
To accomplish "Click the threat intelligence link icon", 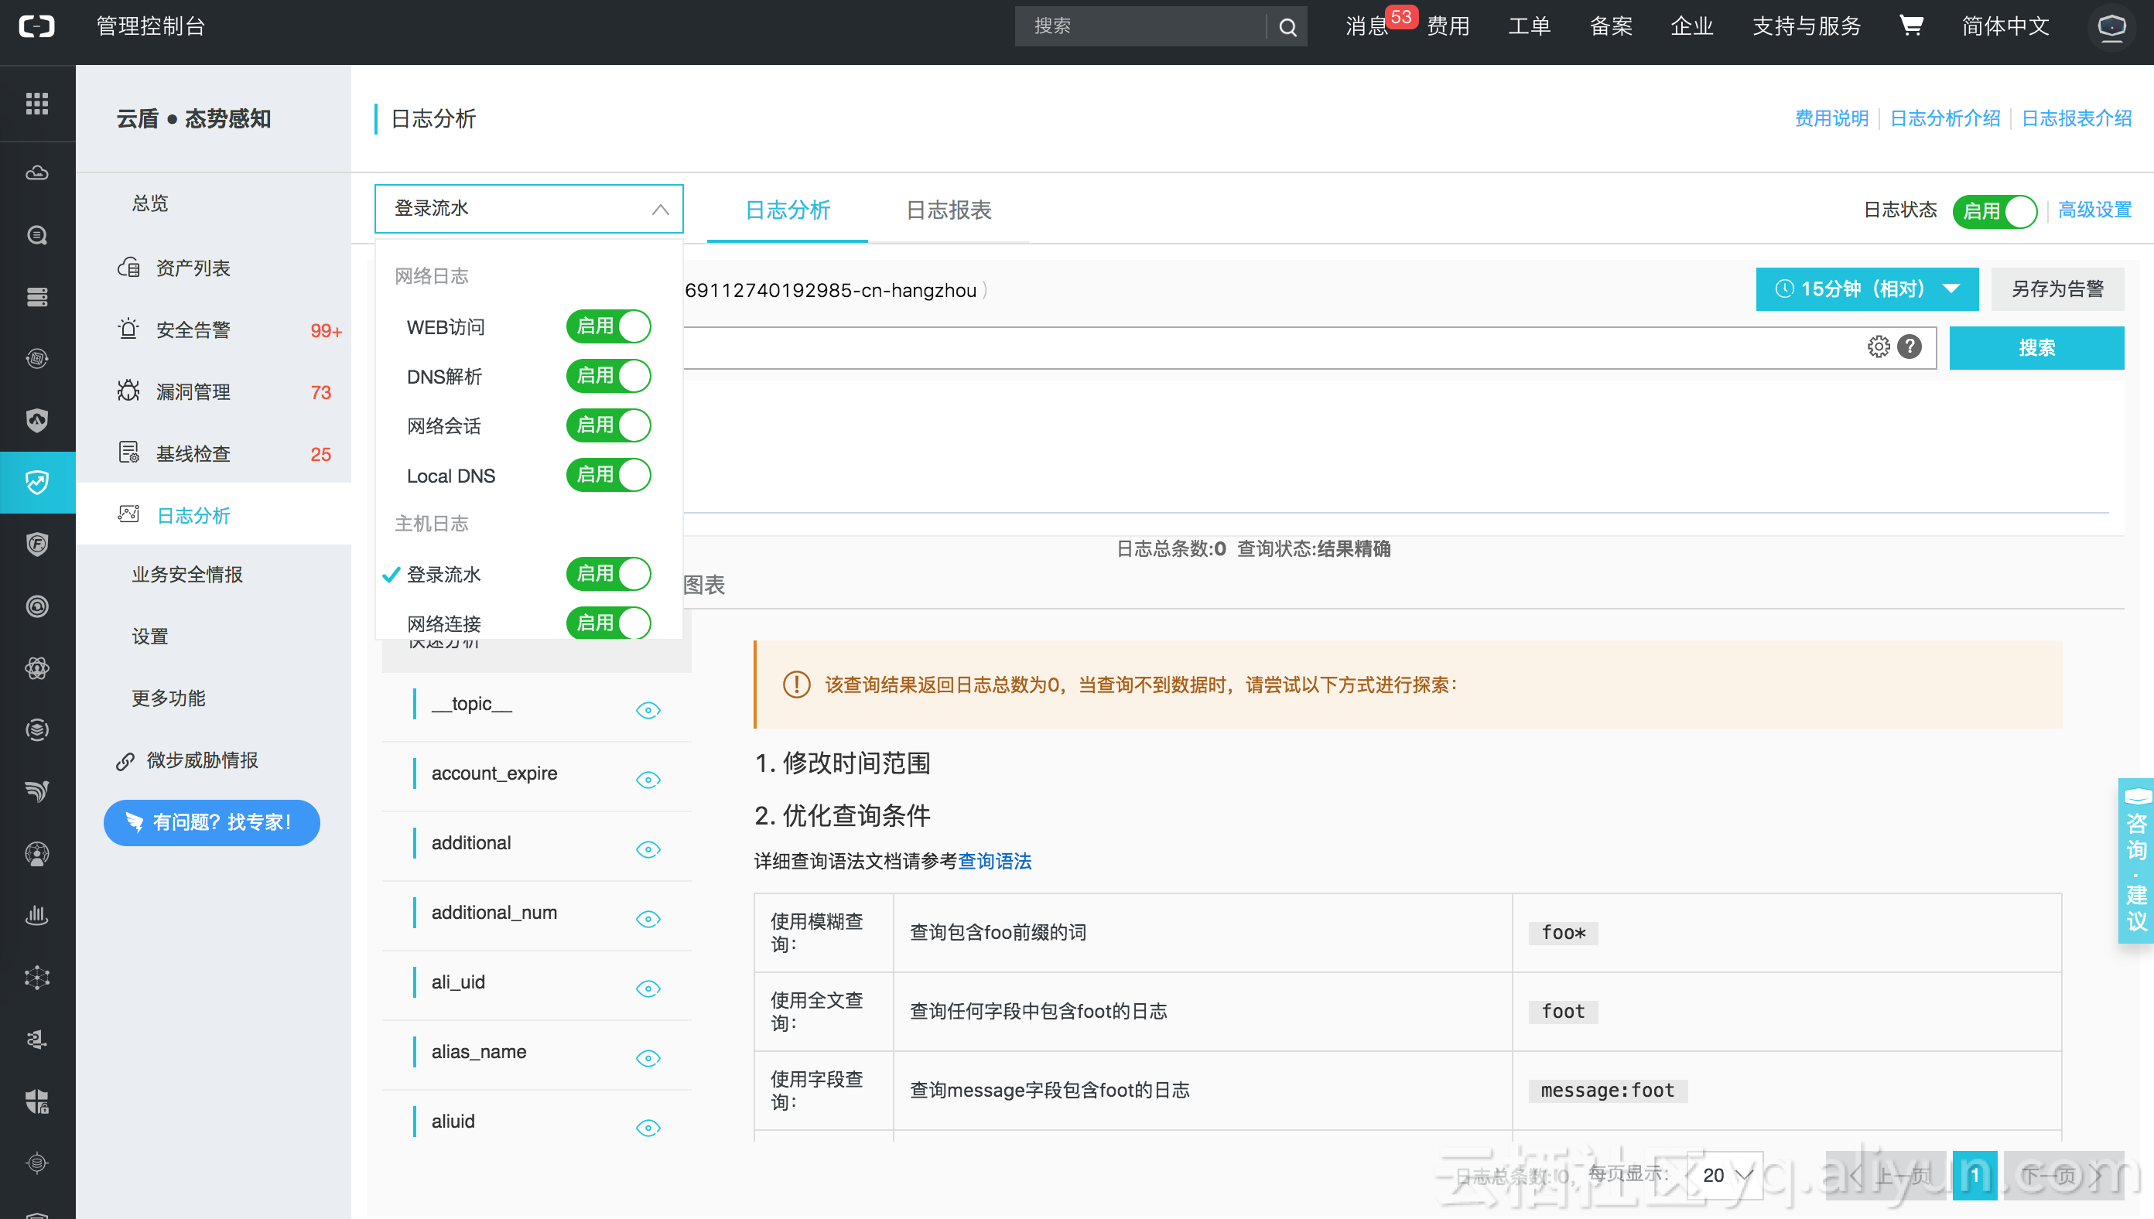I will (x=125, y=761).
